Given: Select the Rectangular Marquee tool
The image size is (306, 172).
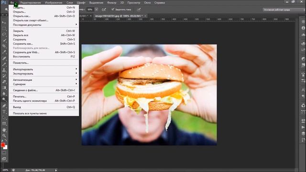Looking at the screenshot, I should click(x=4, y=28).
